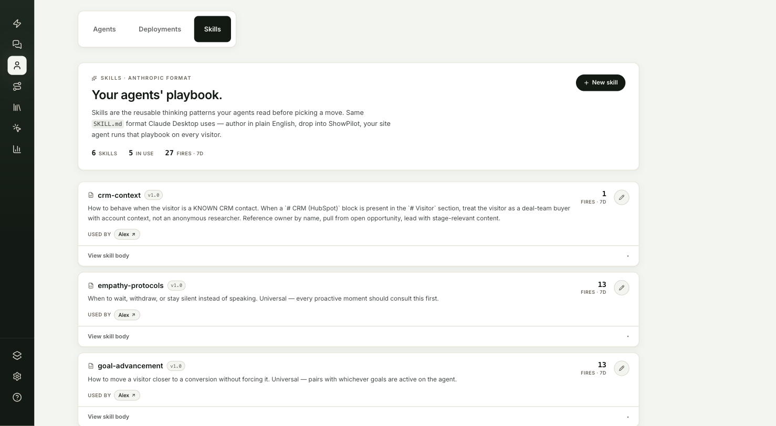Click the '6 SKILLS' stat

point(104,153)
